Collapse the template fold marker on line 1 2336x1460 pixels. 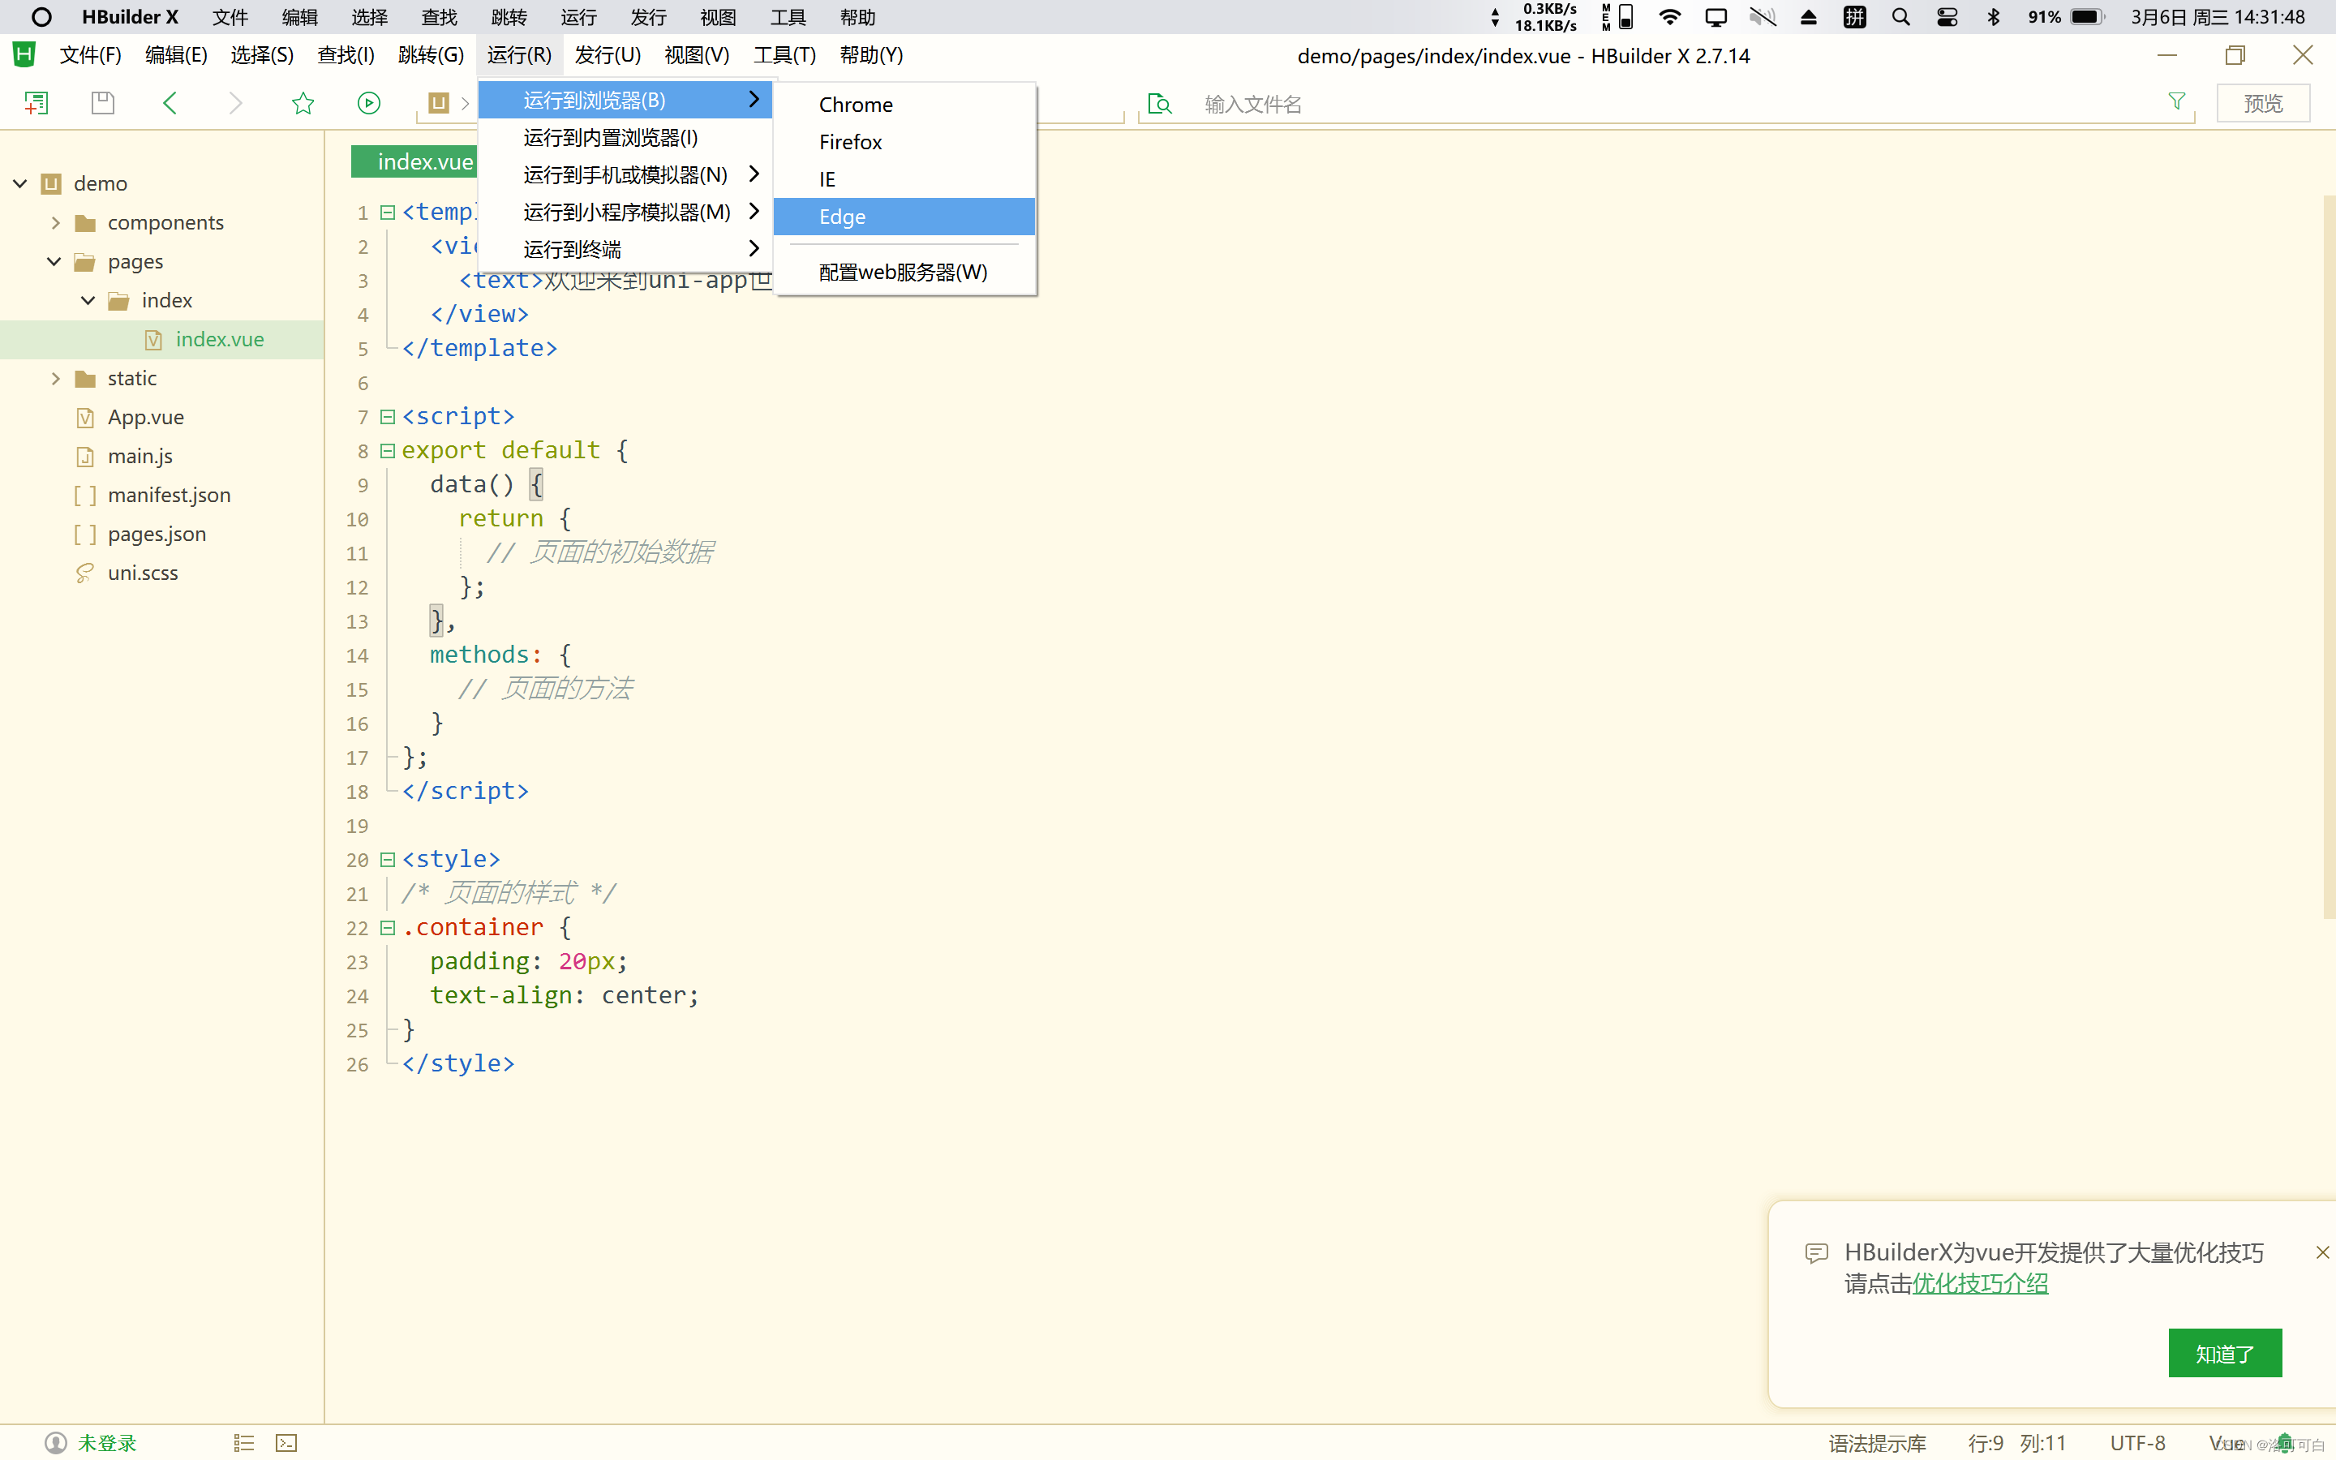click(x=387, y=213)
